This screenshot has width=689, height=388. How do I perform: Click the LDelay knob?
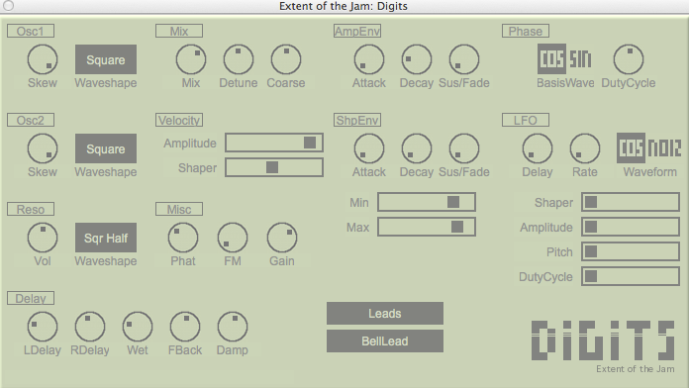43,327
